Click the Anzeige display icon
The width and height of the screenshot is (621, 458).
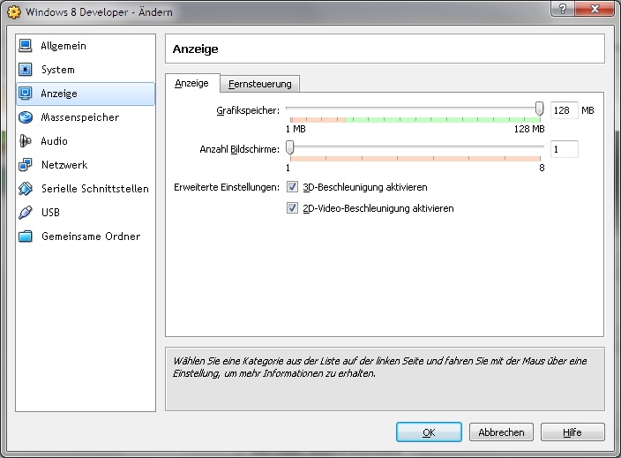26,94
